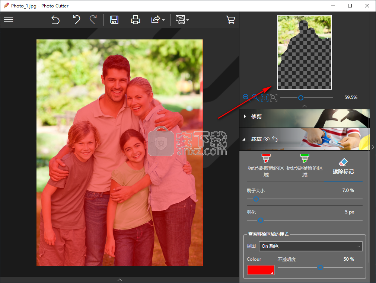
Task: Select 标记要保留的区域 green marker tool
Action: [x=305, y=166]
